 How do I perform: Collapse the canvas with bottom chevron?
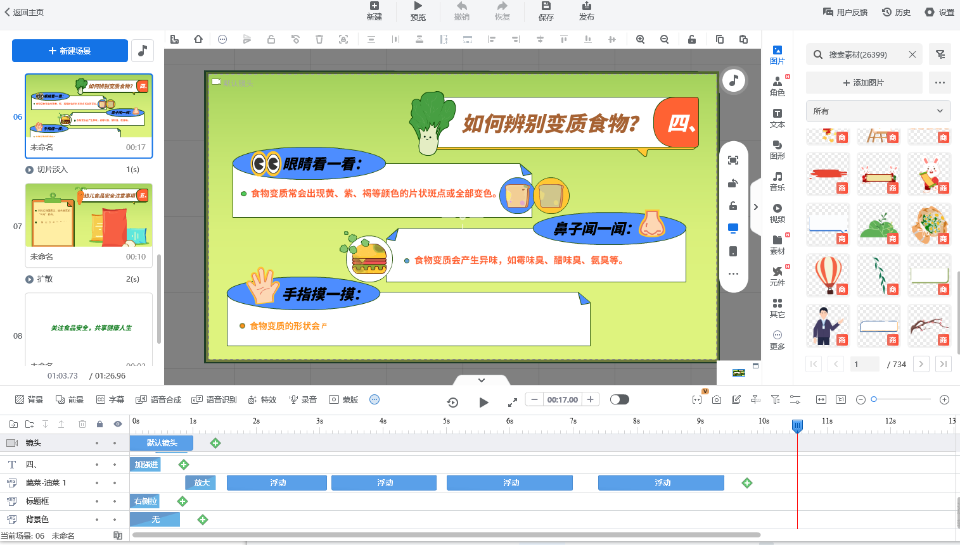click(482, 380)
